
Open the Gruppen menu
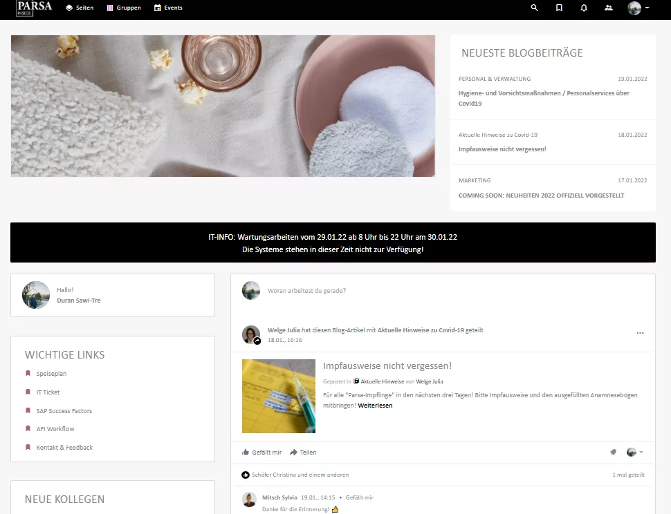pyautogui.click(x=124, y=8)
